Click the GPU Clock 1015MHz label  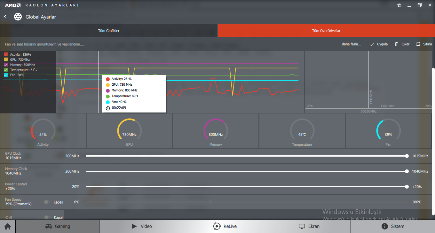(13, 156)
